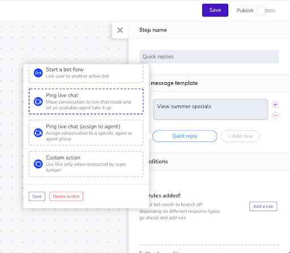Click the Quick replies step name field
This screenshot has height=253, width=290.
[209, 57]
